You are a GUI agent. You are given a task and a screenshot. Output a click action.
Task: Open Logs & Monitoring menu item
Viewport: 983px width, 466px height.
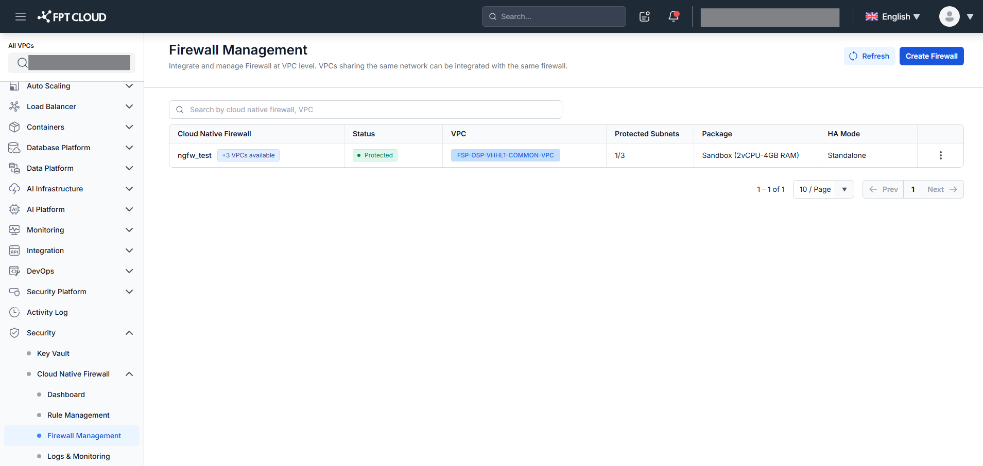click(78, 456)
